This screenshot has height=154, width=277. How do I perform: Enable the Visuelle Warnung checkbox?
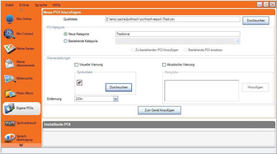point(76,65)
